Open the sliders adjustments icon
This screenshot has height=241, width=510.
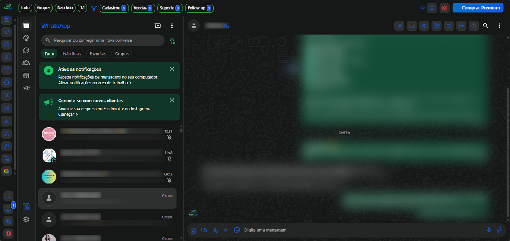8,196
